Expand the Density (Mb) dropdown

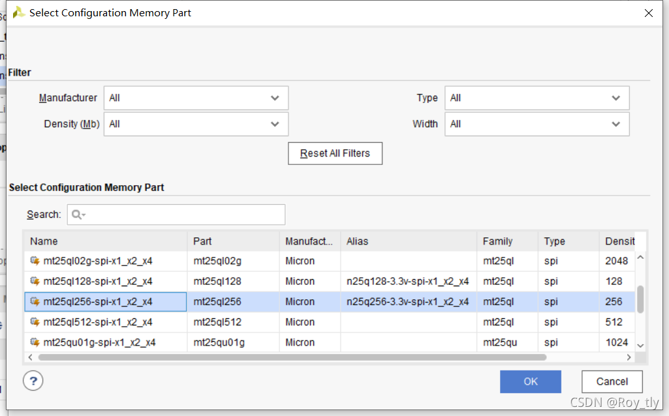[196, 124]
